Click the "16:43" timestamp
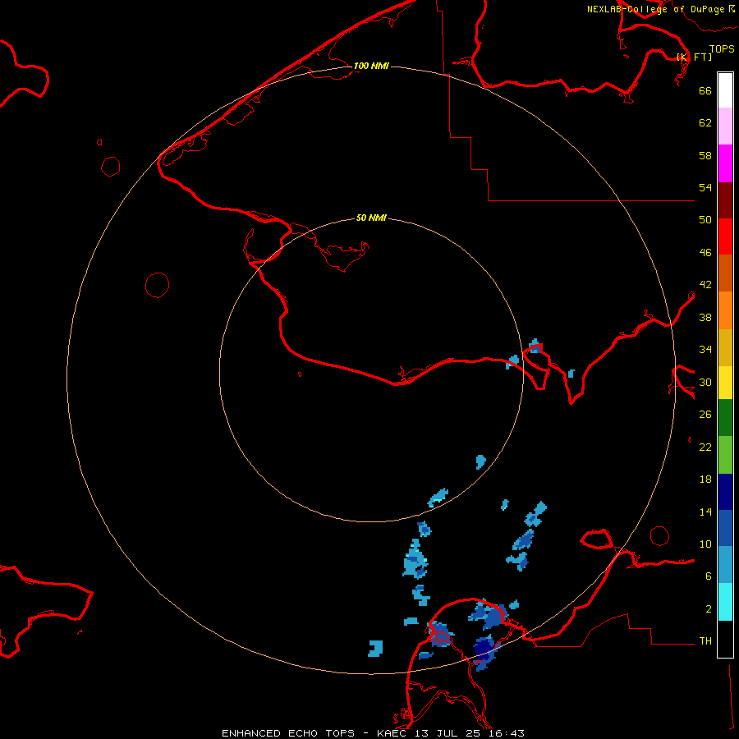 507,733
